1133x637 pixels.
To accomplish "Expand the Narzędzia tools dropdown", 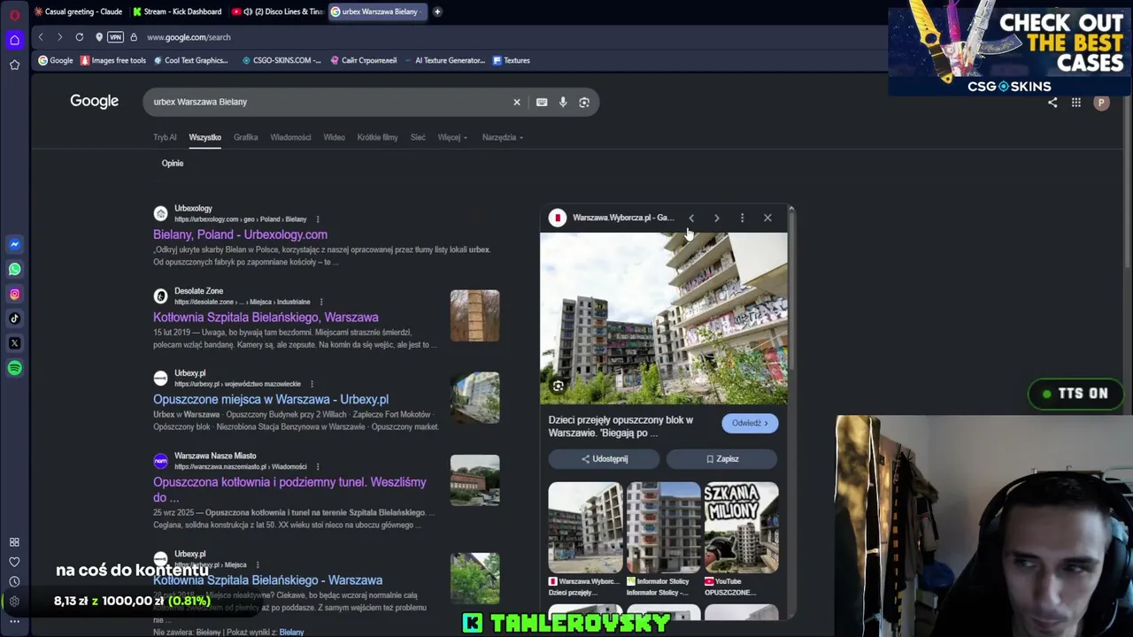I will coord(503,137).
